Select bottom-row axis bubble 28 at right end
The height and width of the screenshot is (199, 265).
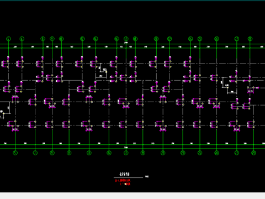254,153
